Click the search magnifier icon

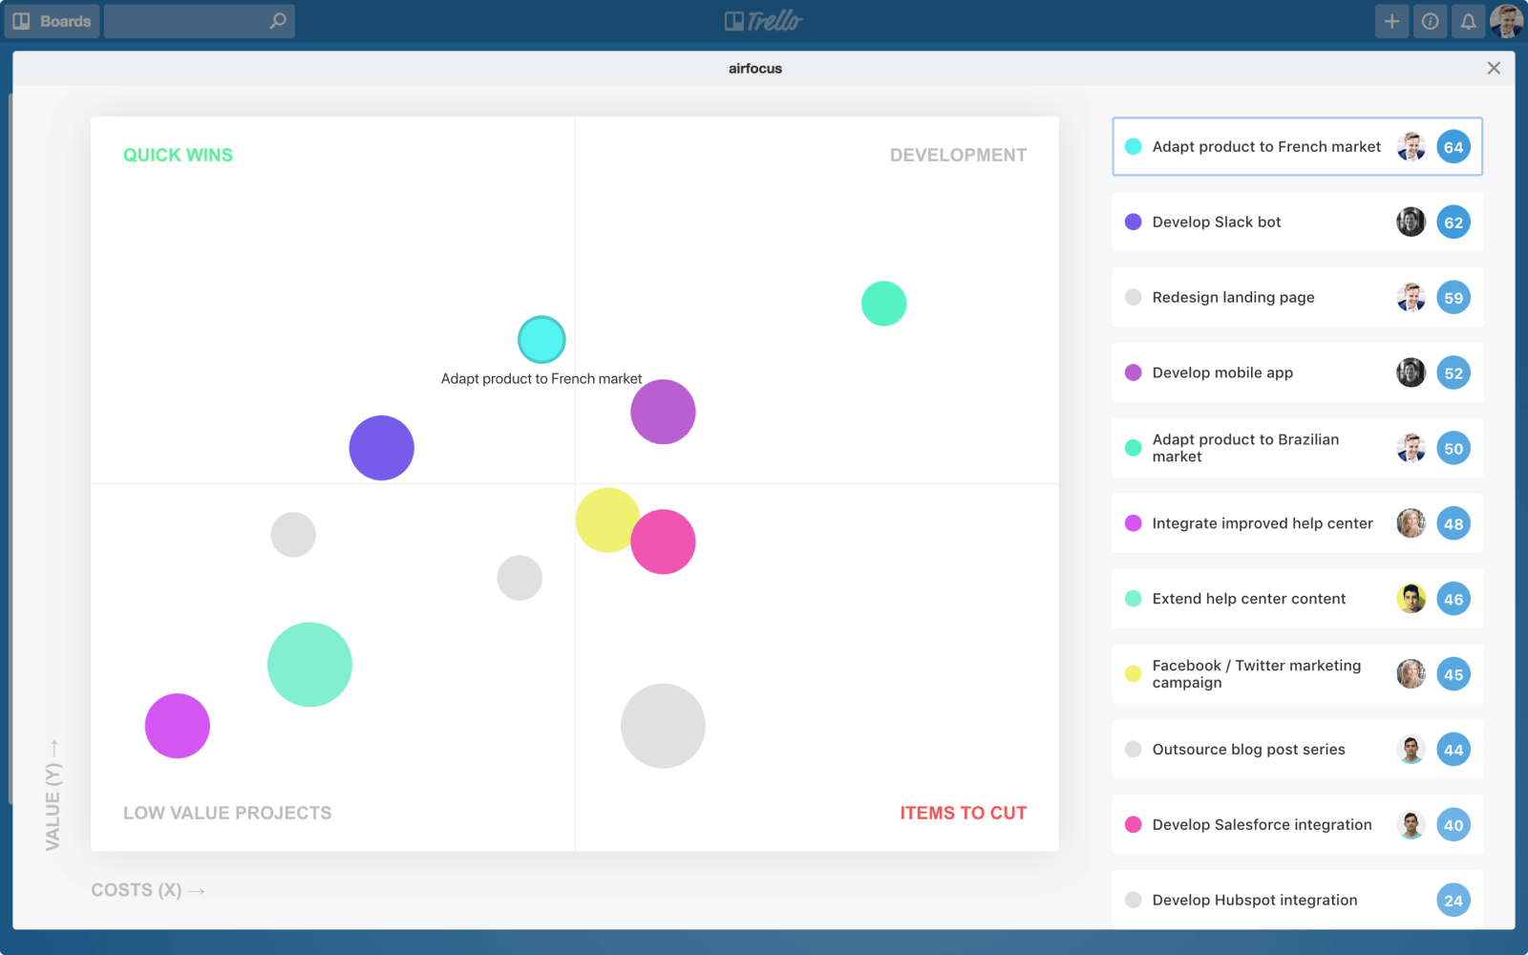277,21
